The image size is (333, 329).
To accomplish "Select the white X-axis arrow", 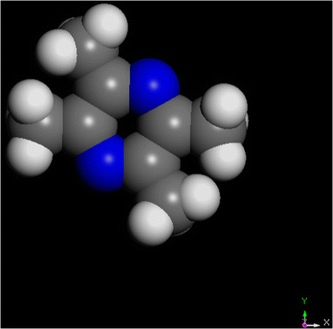I will (314, 325).
